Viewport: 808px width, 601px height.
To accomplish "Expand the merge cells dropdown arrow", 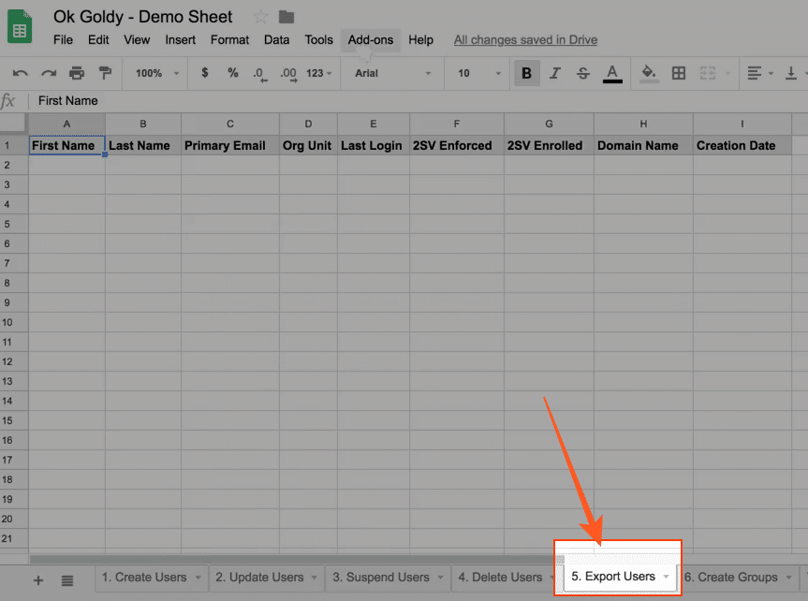I will click(727, 73).
